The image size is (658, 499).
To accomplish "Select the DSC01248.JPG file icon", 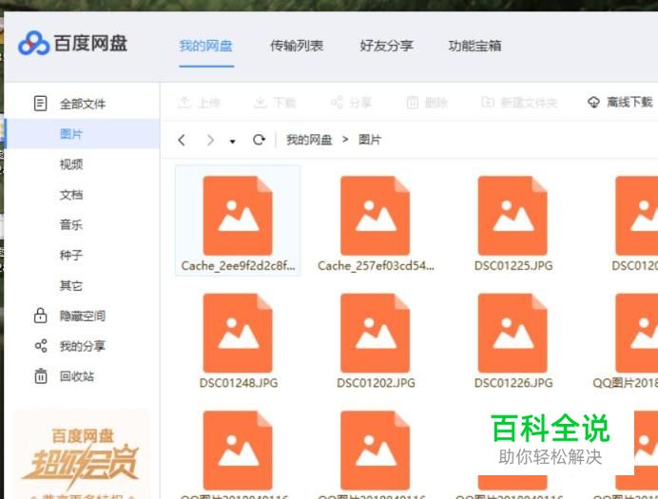I will 238,333.
